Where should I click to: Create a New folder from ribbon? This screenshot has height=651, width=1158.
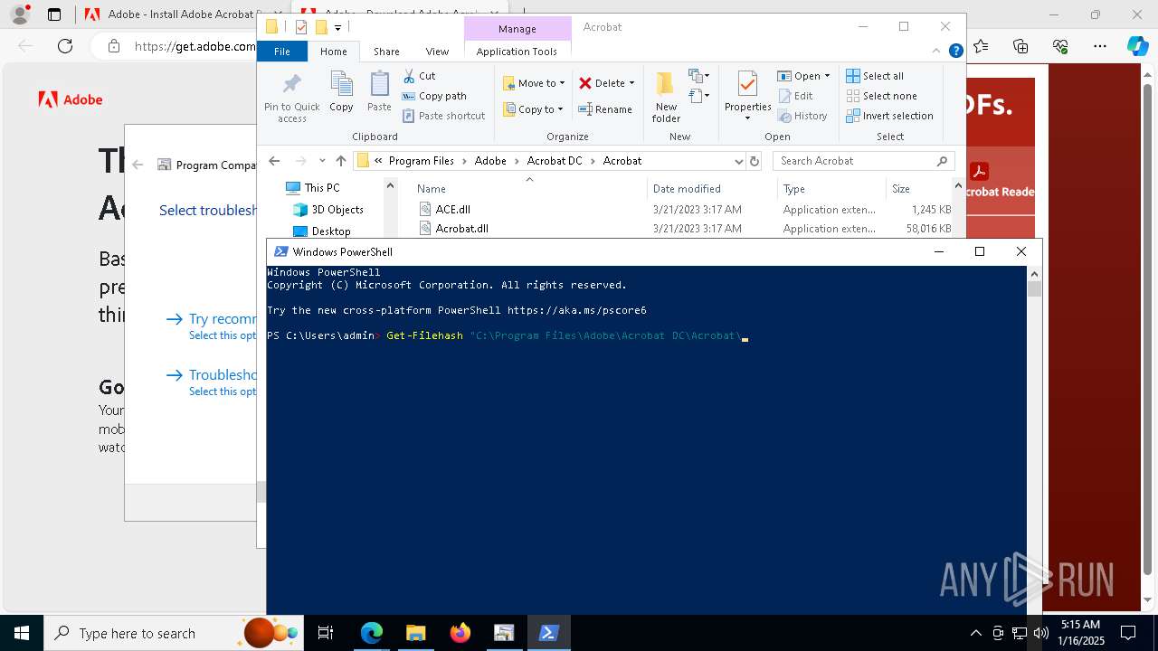tap(666, 98)
